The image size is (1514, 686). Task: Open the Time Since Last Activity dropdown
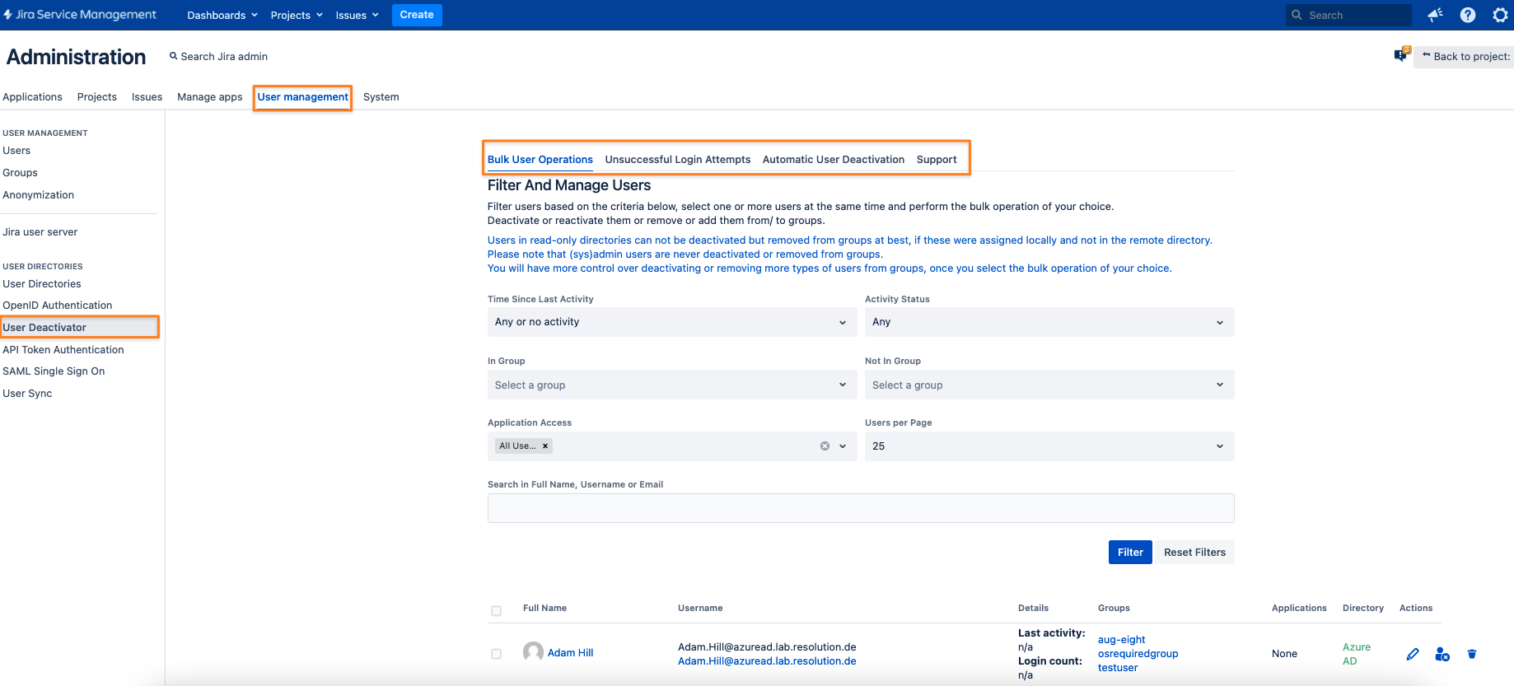pyautogui.click(x=672, y=322)
